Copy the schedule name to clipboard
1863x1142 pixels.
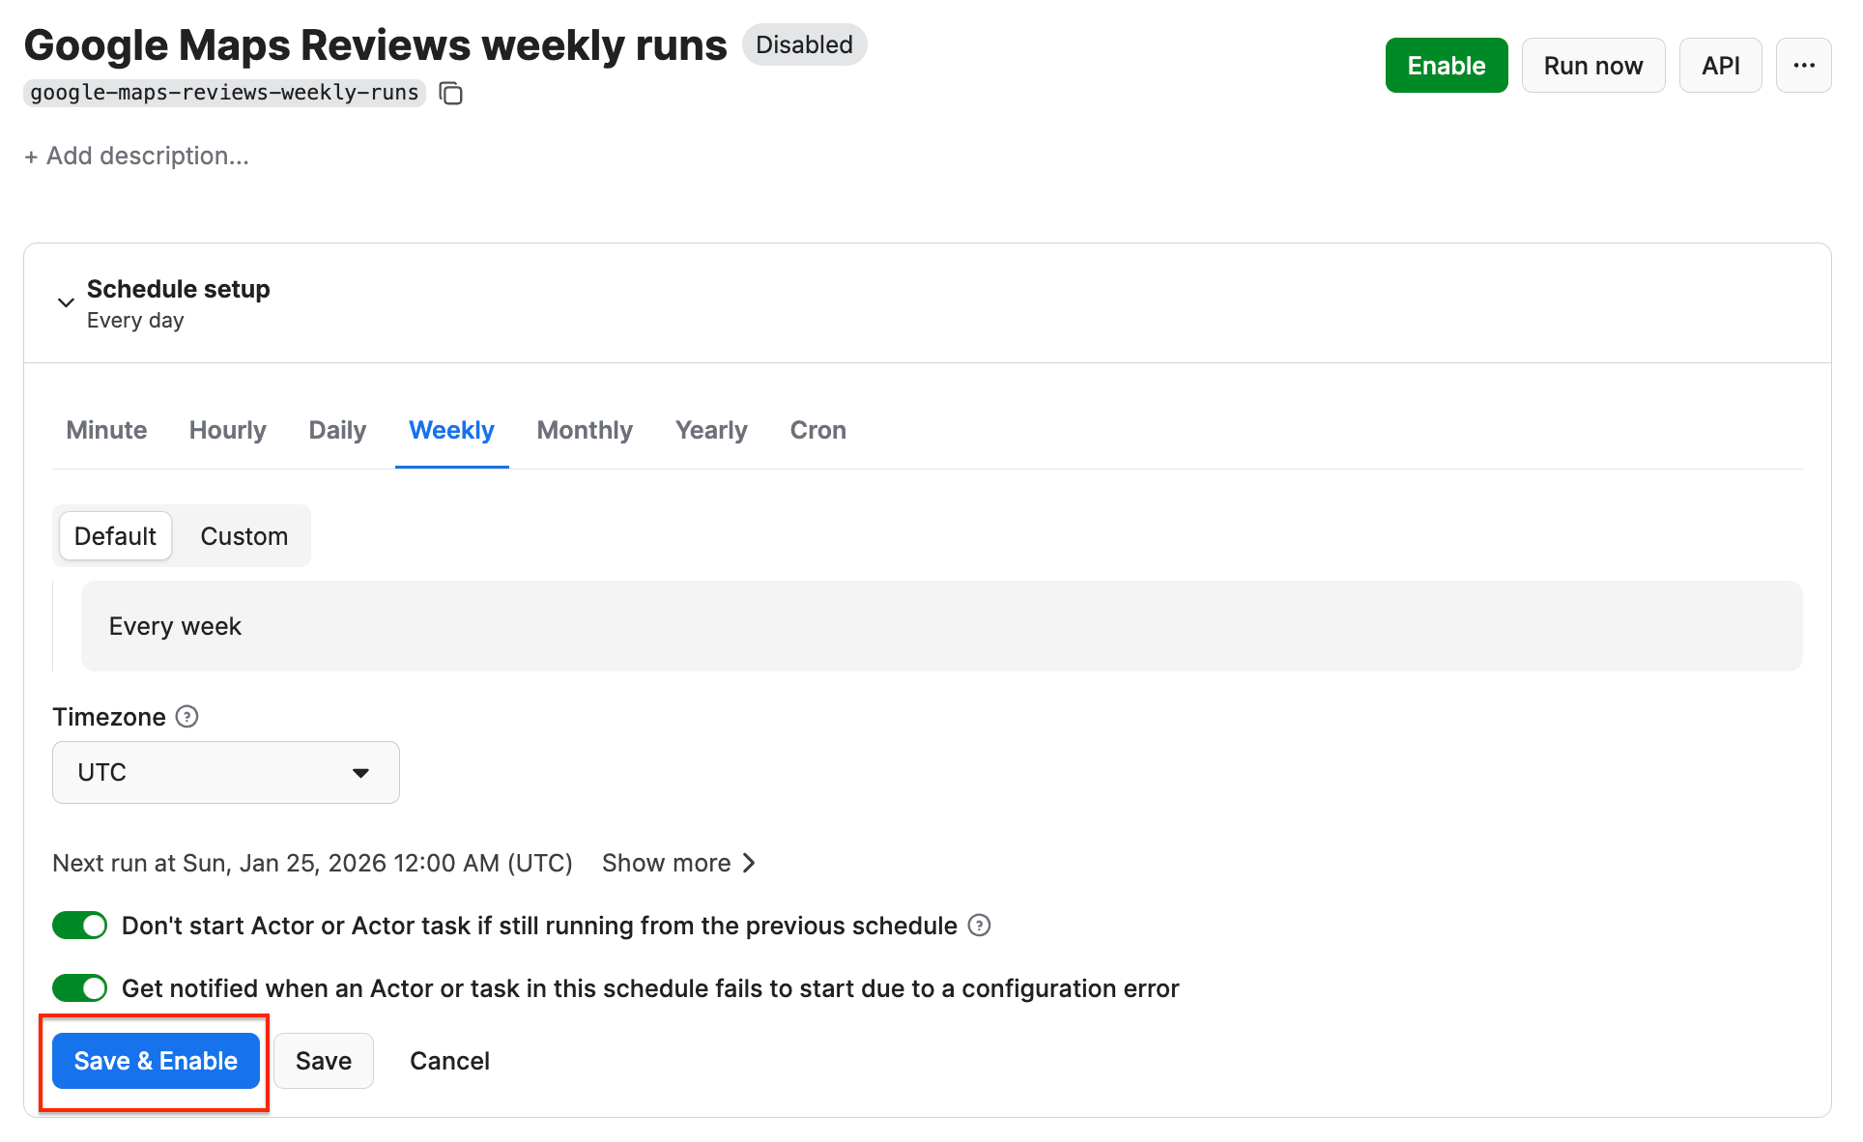[450, 93]
